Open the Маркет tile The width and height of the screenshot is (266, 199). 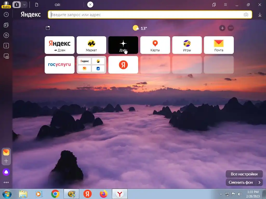(91, 45)
